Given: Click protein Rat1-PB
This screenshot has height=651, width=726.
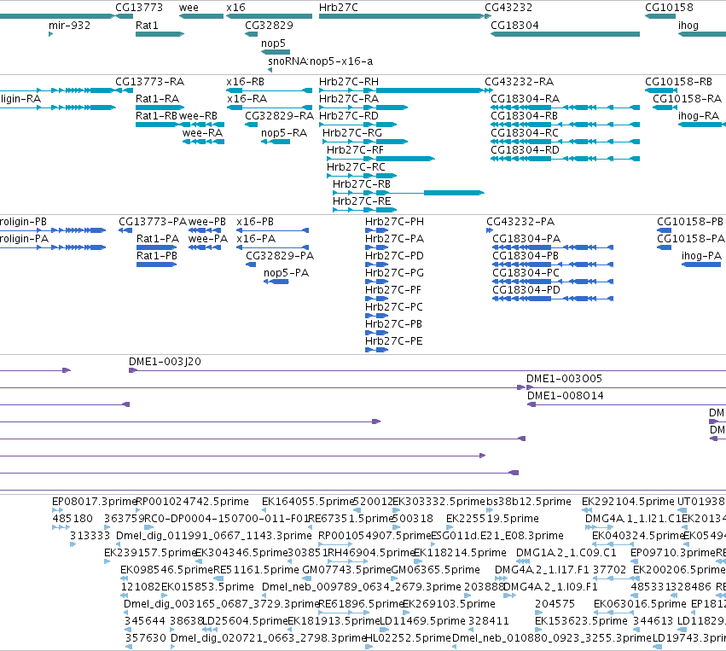Looking at the screenshot, I should point(156,256).
